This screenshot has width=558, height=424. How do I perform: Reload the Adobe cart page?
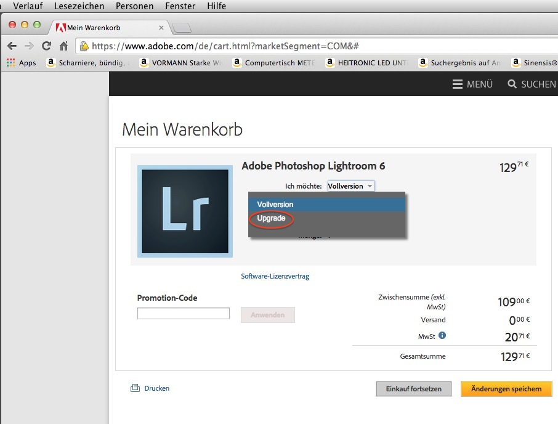(47, 46)
